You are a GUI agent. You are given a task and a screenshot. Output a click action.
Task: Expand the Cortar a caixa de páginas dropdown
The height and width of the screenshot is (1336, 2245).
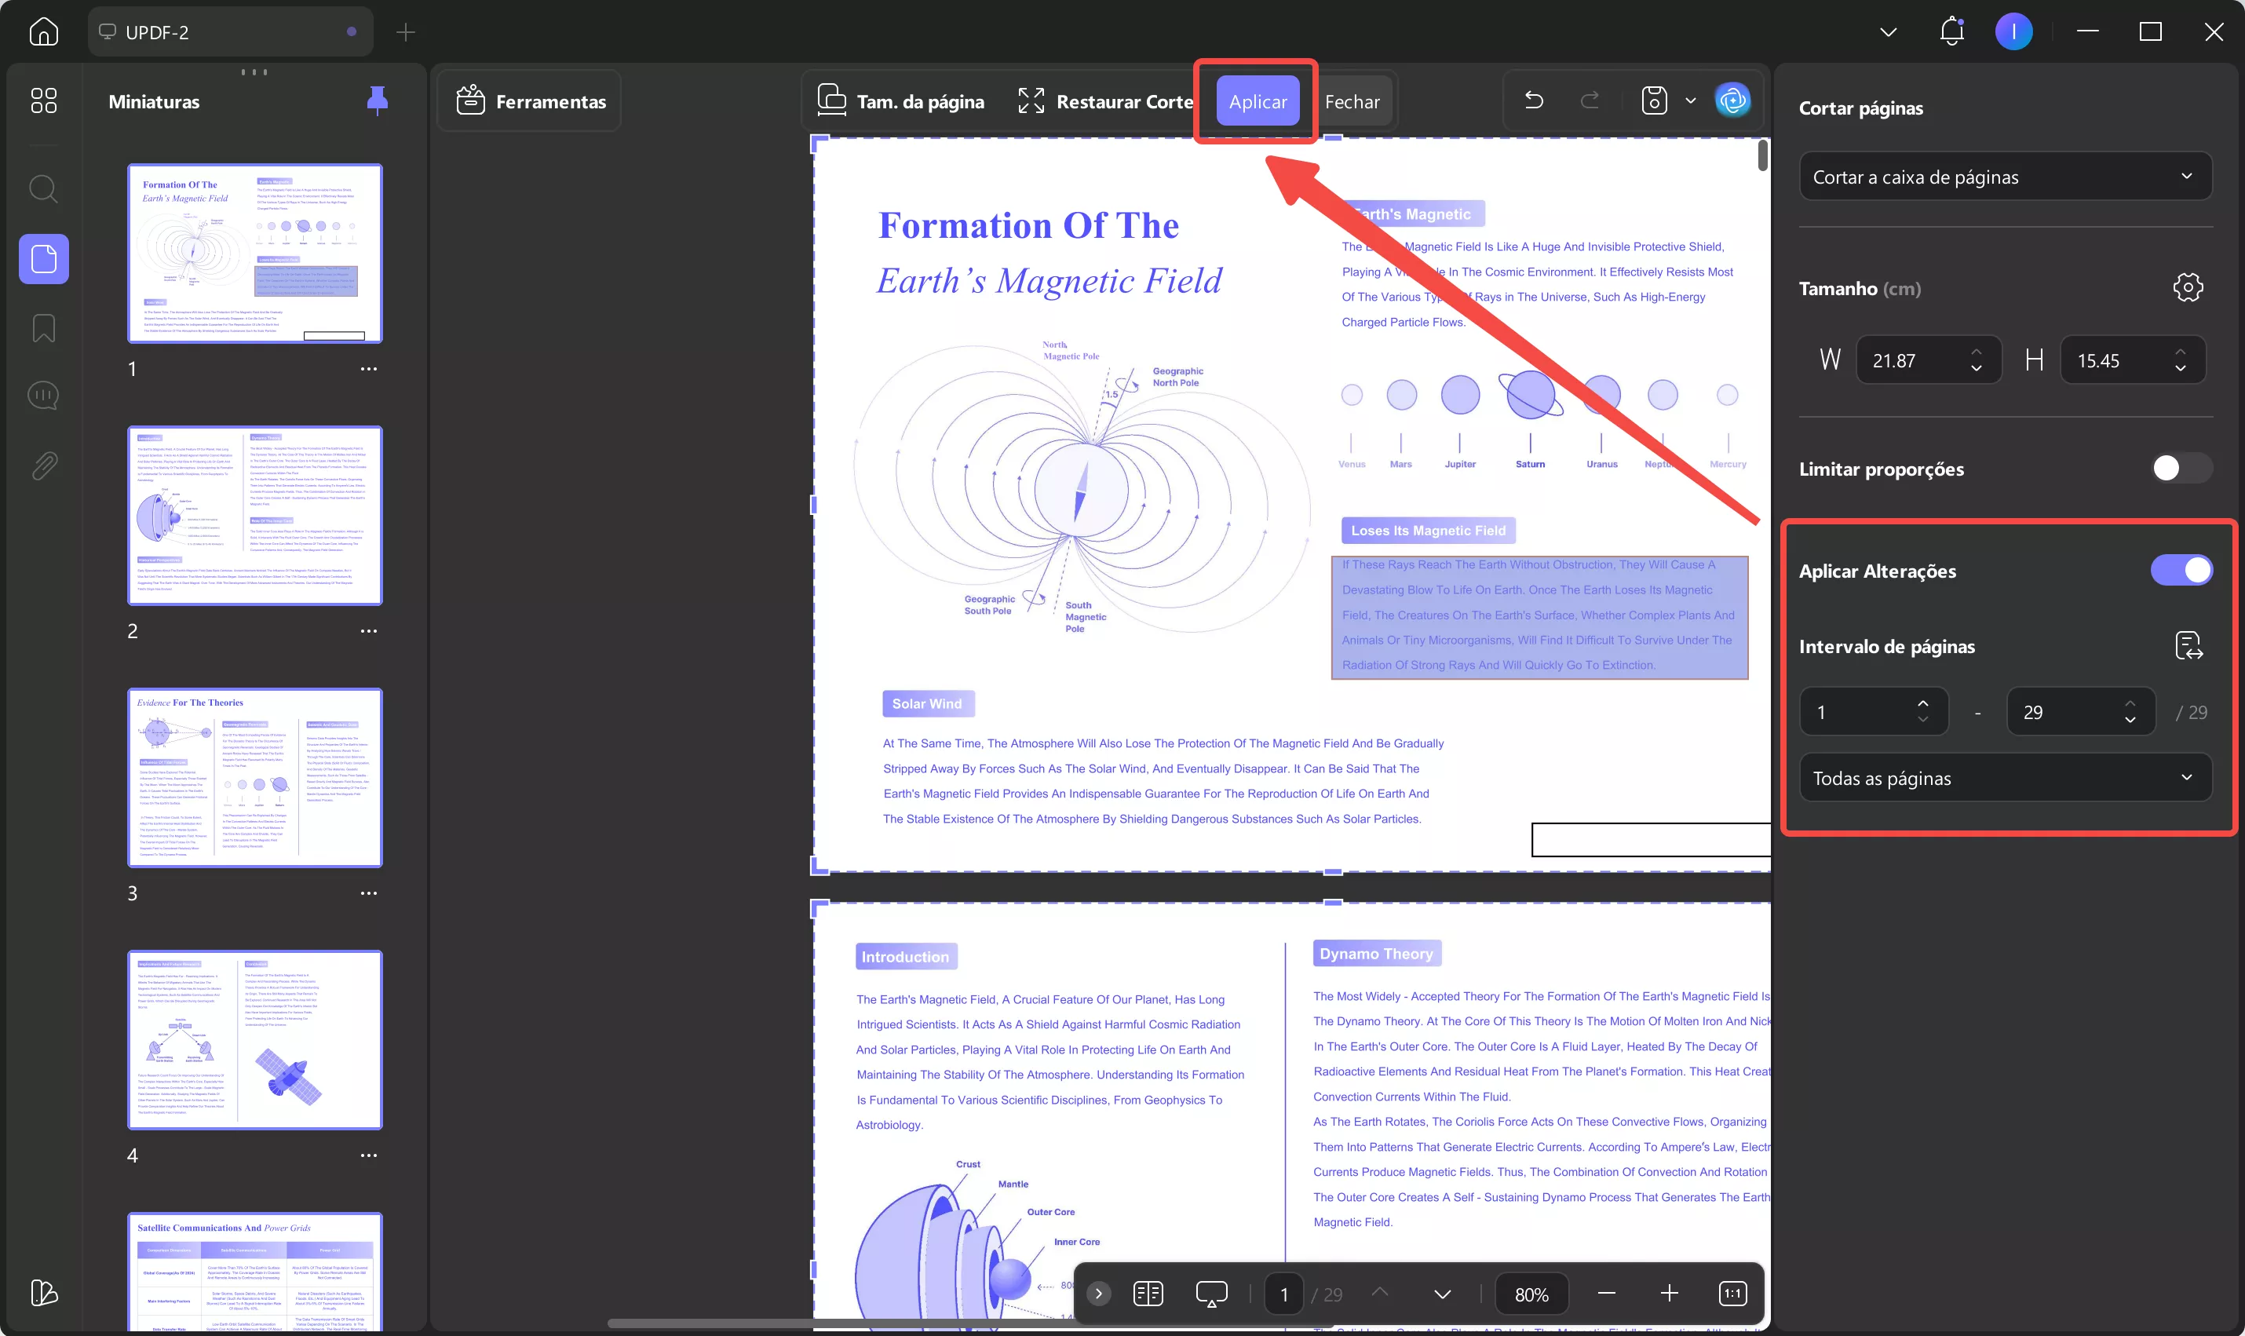click(x=2005, y=177)
